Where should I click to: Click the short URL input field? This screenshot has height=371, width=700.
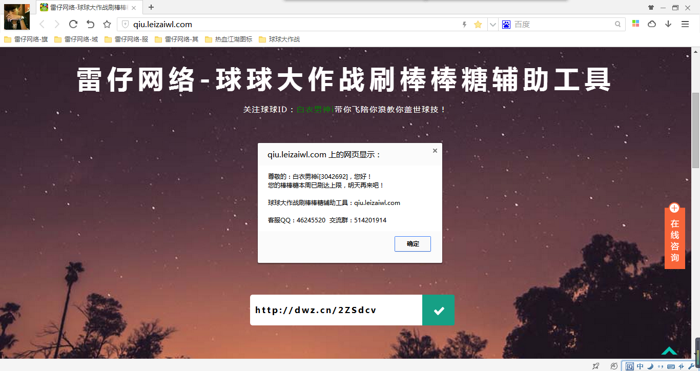(336, 310)
